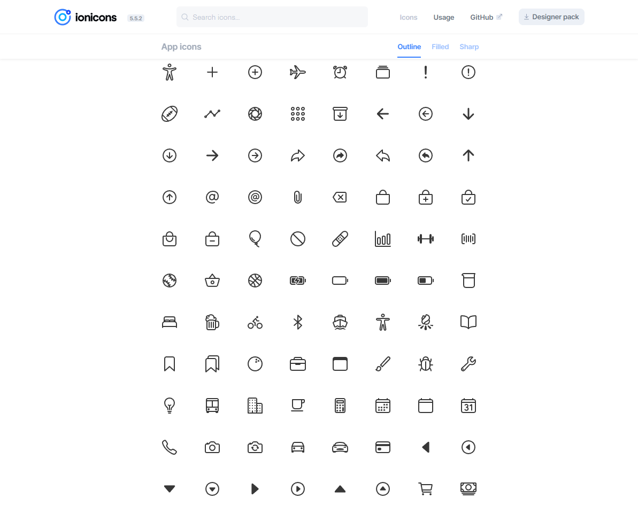This screenshot has width=638, height=506.
Task: Click the 5.5.2 version badge
Action: [135, 18]
